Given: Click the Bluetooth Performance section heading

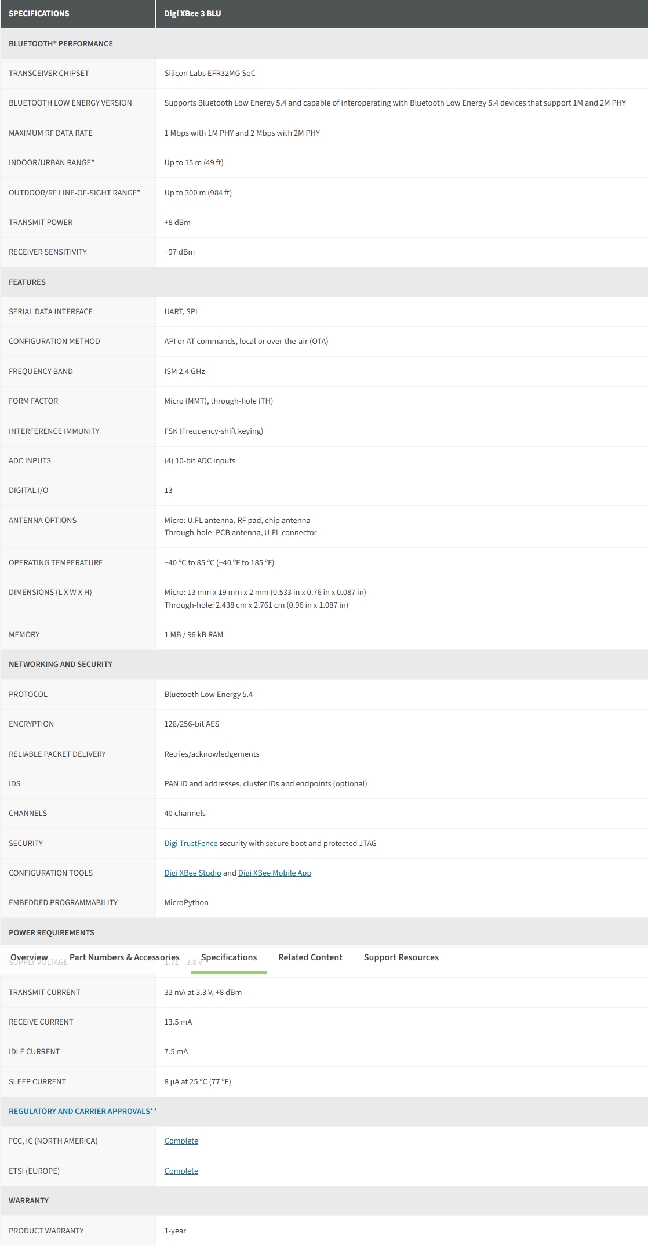Looking at the screenshot, I should [x=61, y=43].
